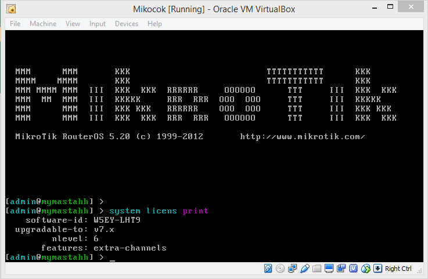
Task: Click the USB devices status icon
Action: (305, 269)
